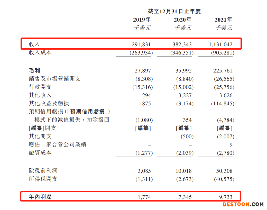Image resolution: width=267 pixels, height=210 pixels.
Task: Open the DESTOON.COM watermark link
Action: pos(243,205)
